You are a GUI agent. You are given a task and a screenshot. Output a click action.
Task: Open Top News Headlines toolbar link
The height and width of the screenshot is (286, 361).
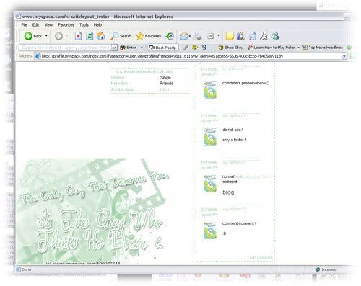323,48
